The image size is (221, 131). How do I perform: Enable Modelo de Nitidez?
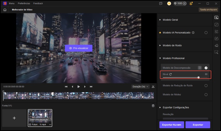click(x=206, y=95)
